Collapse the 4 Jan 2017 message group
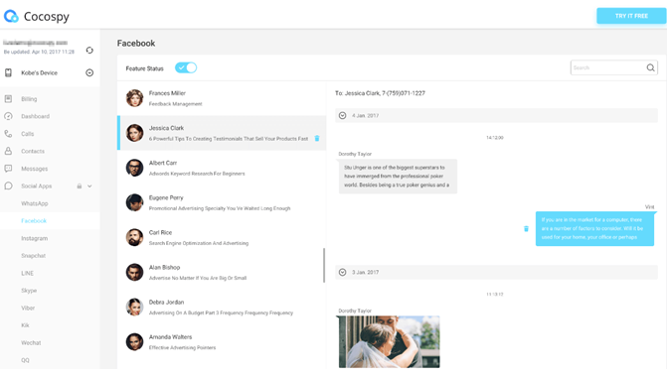Screen dimensions: 667x373 [342, 115]
